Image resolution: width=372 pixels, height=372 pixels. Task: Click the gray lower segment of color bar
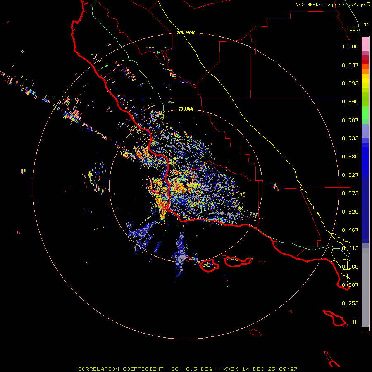click(x=365, y=287)
